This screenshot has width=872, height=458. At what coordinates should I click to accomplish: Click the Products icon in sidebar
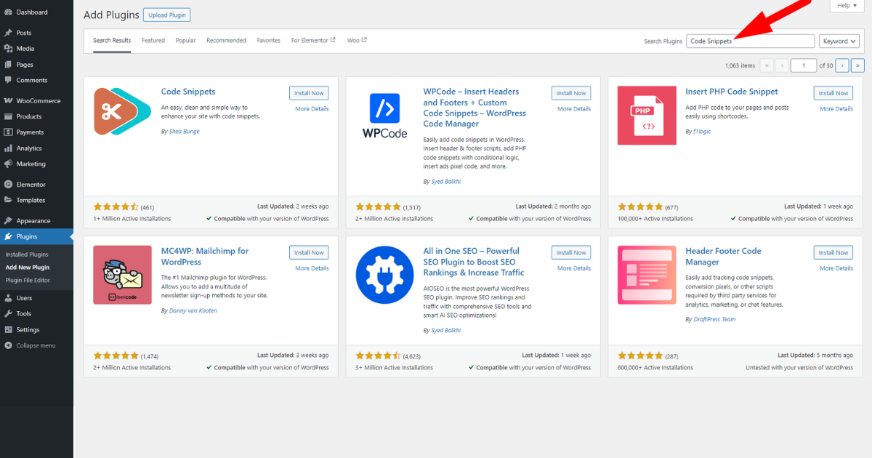pos(8,116)
